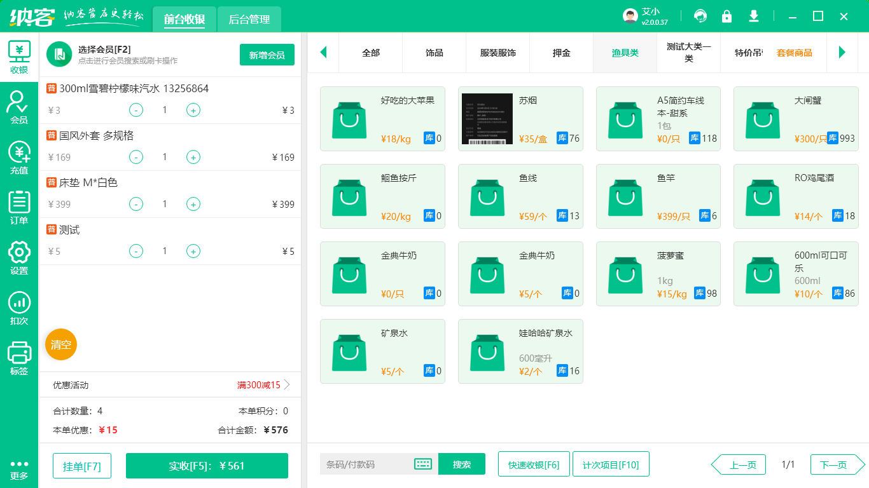Click the 更多 sidebar icon

[18, 470]
